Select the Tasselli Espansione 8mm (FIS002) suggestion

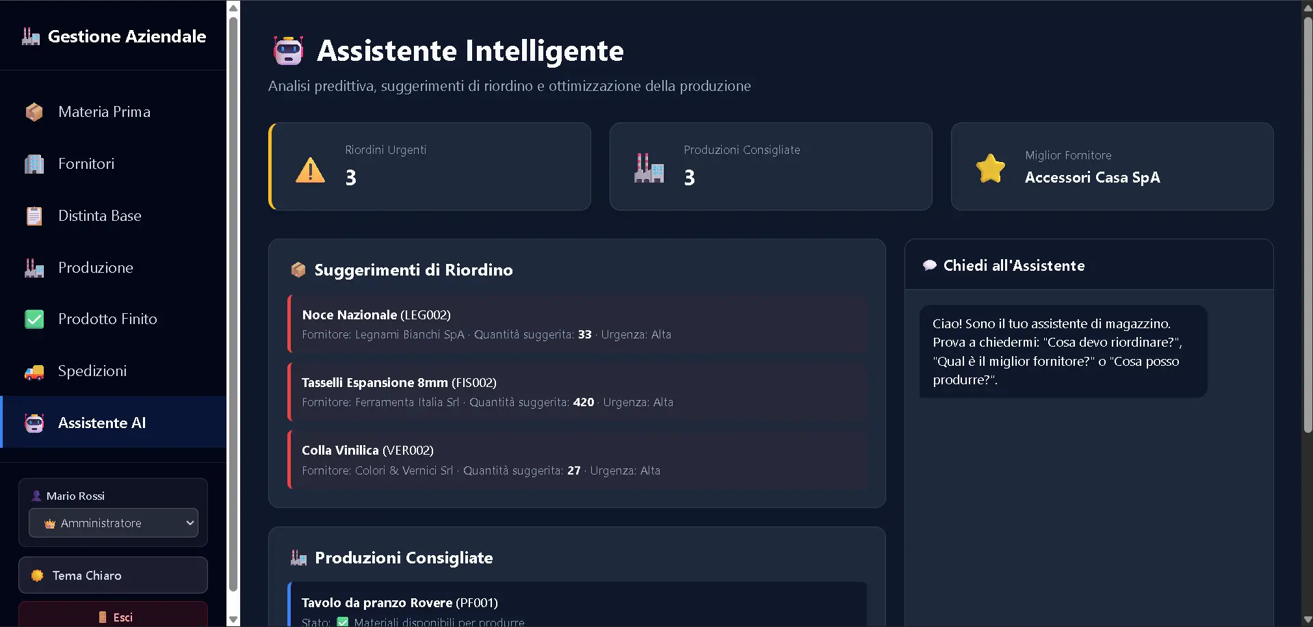pyautogui.click(x=577, y=392)
